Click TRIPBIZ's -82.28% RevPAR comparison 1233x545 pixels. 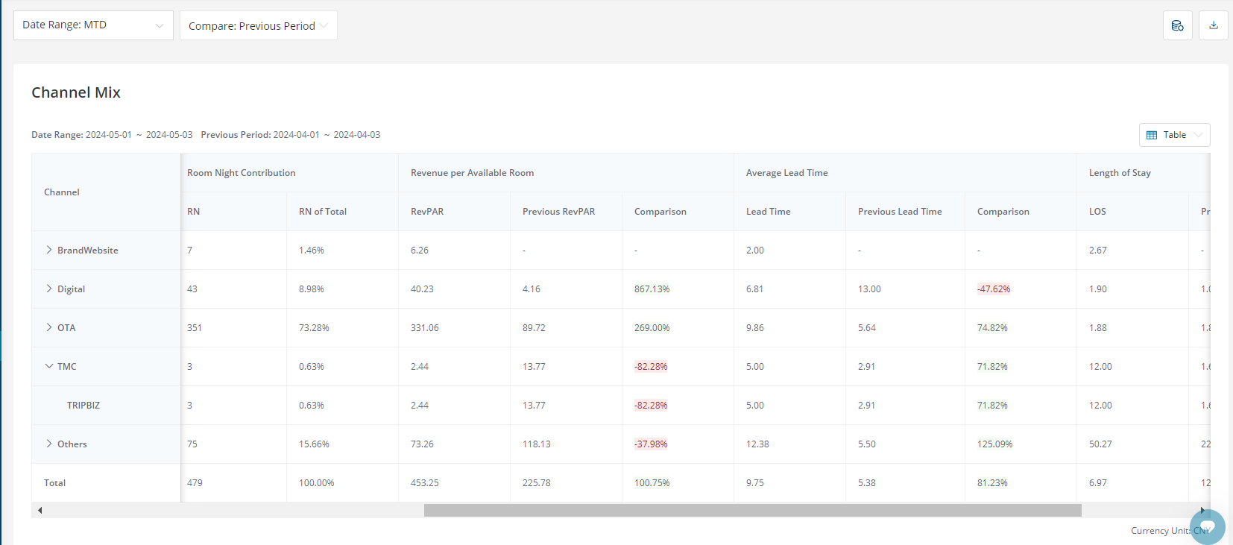(x=651, y=406)
